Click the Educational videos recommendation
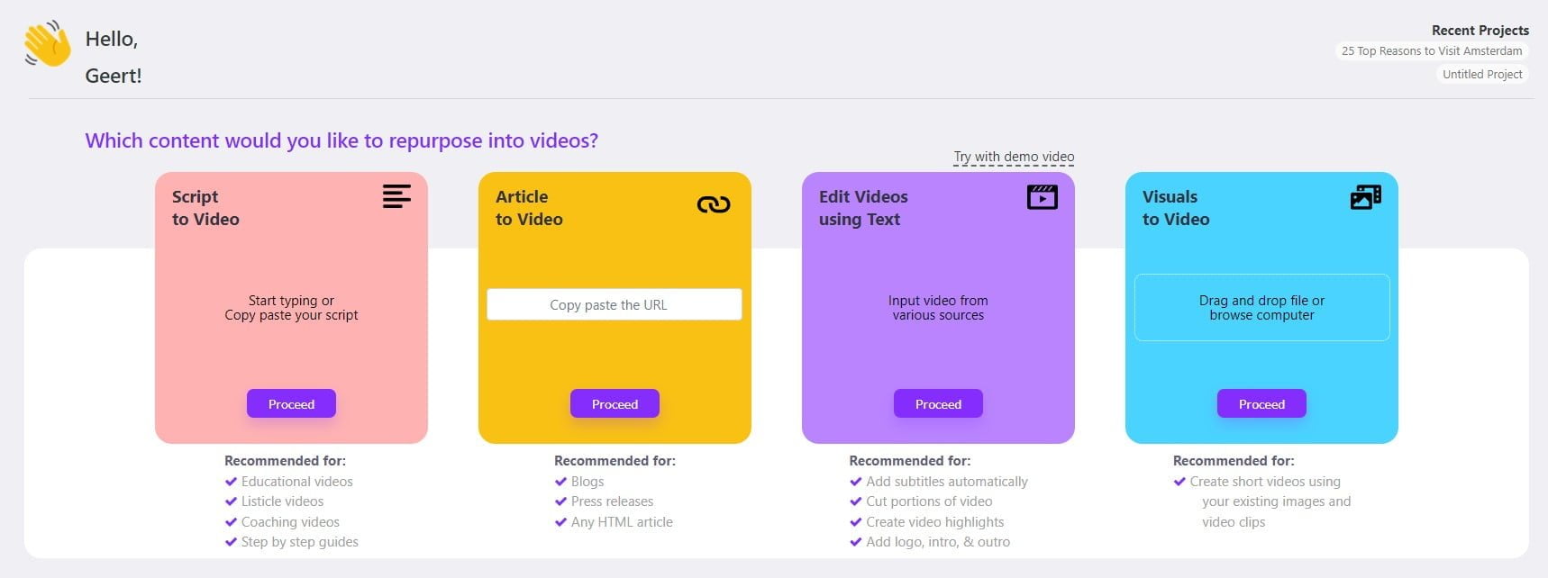Screen dimensions: 1548x578 (288, 482)
